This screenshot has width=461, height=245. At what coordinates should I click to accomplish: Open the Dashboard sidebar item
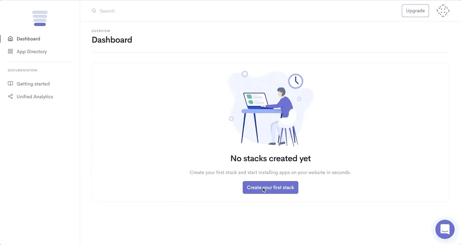click(28, 39)
